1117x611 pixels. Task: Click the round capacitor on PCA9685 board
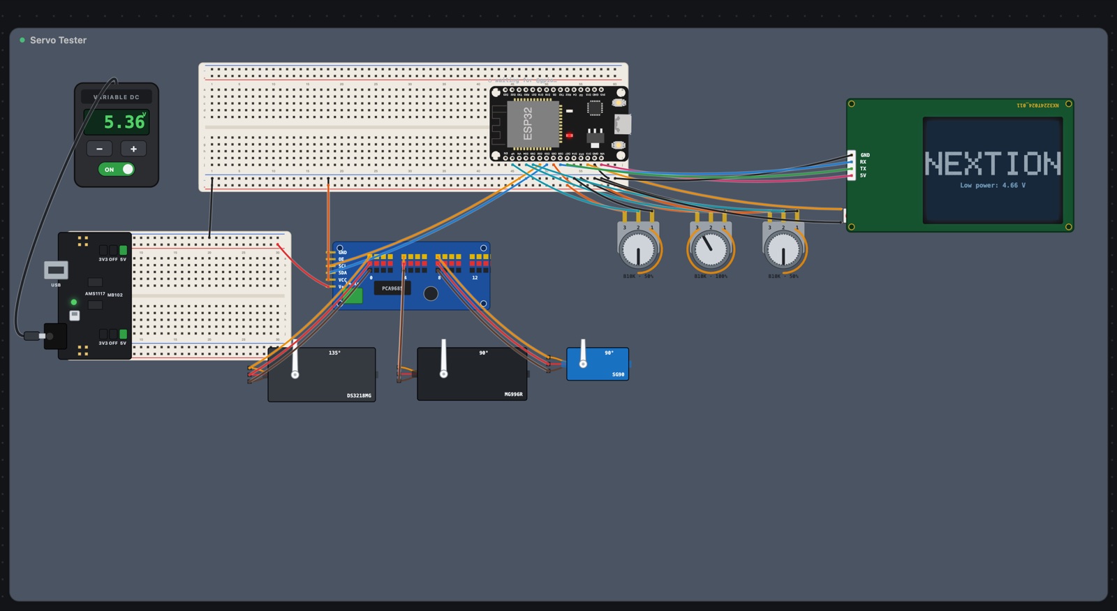tap(431, 294)
